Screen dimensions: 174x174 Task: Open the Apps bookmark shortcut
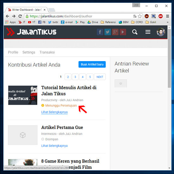[10, 22]
